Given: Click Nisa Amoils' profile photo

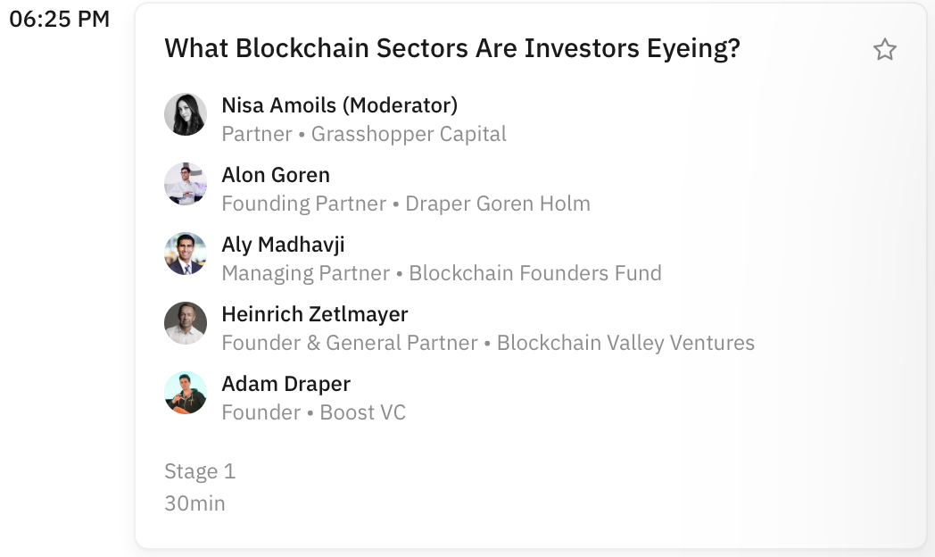Looking at the screenshot, I should click(x=186, y=114).
